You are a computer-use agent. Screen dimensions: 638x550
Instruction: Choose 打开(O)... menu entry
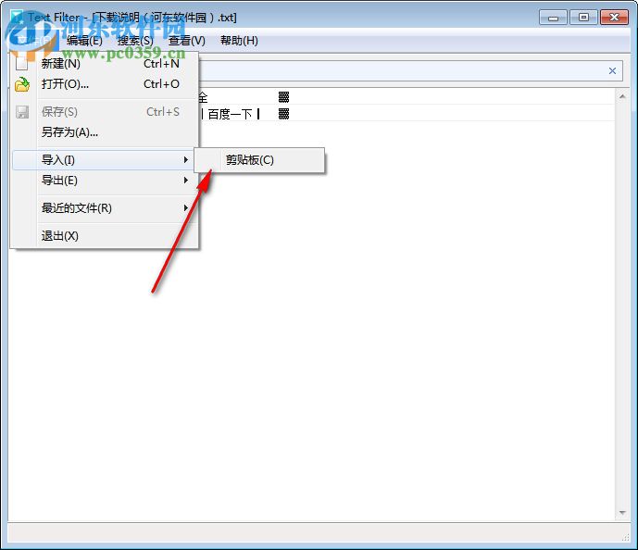tap(106, 84)
